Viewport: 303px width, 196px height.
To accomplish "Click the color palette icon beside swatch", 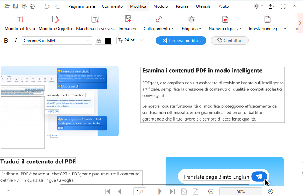I will [99, 41].
